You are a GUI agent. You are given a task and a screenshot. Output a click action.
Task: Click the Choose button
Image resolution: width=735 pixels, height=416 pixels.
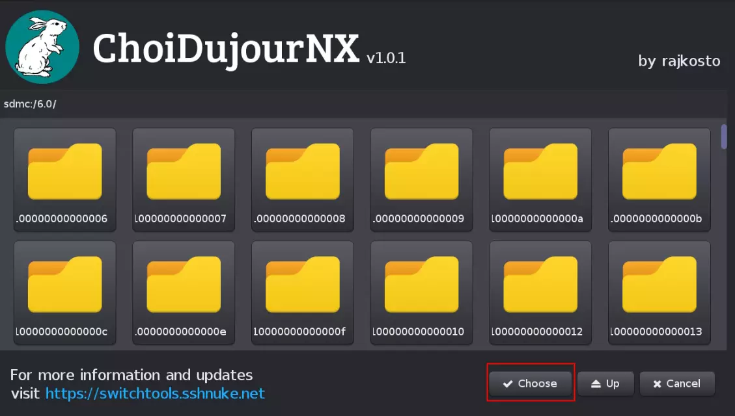pos(530,383)
